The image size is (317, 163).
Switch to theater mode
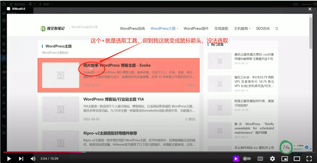point(297,159)
